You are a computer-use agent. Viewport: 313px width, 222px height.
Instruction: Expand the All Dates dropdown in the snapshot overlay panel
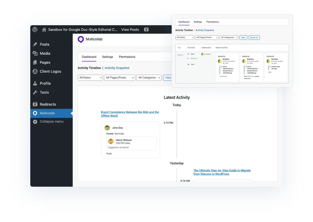[x=185, y=37]
